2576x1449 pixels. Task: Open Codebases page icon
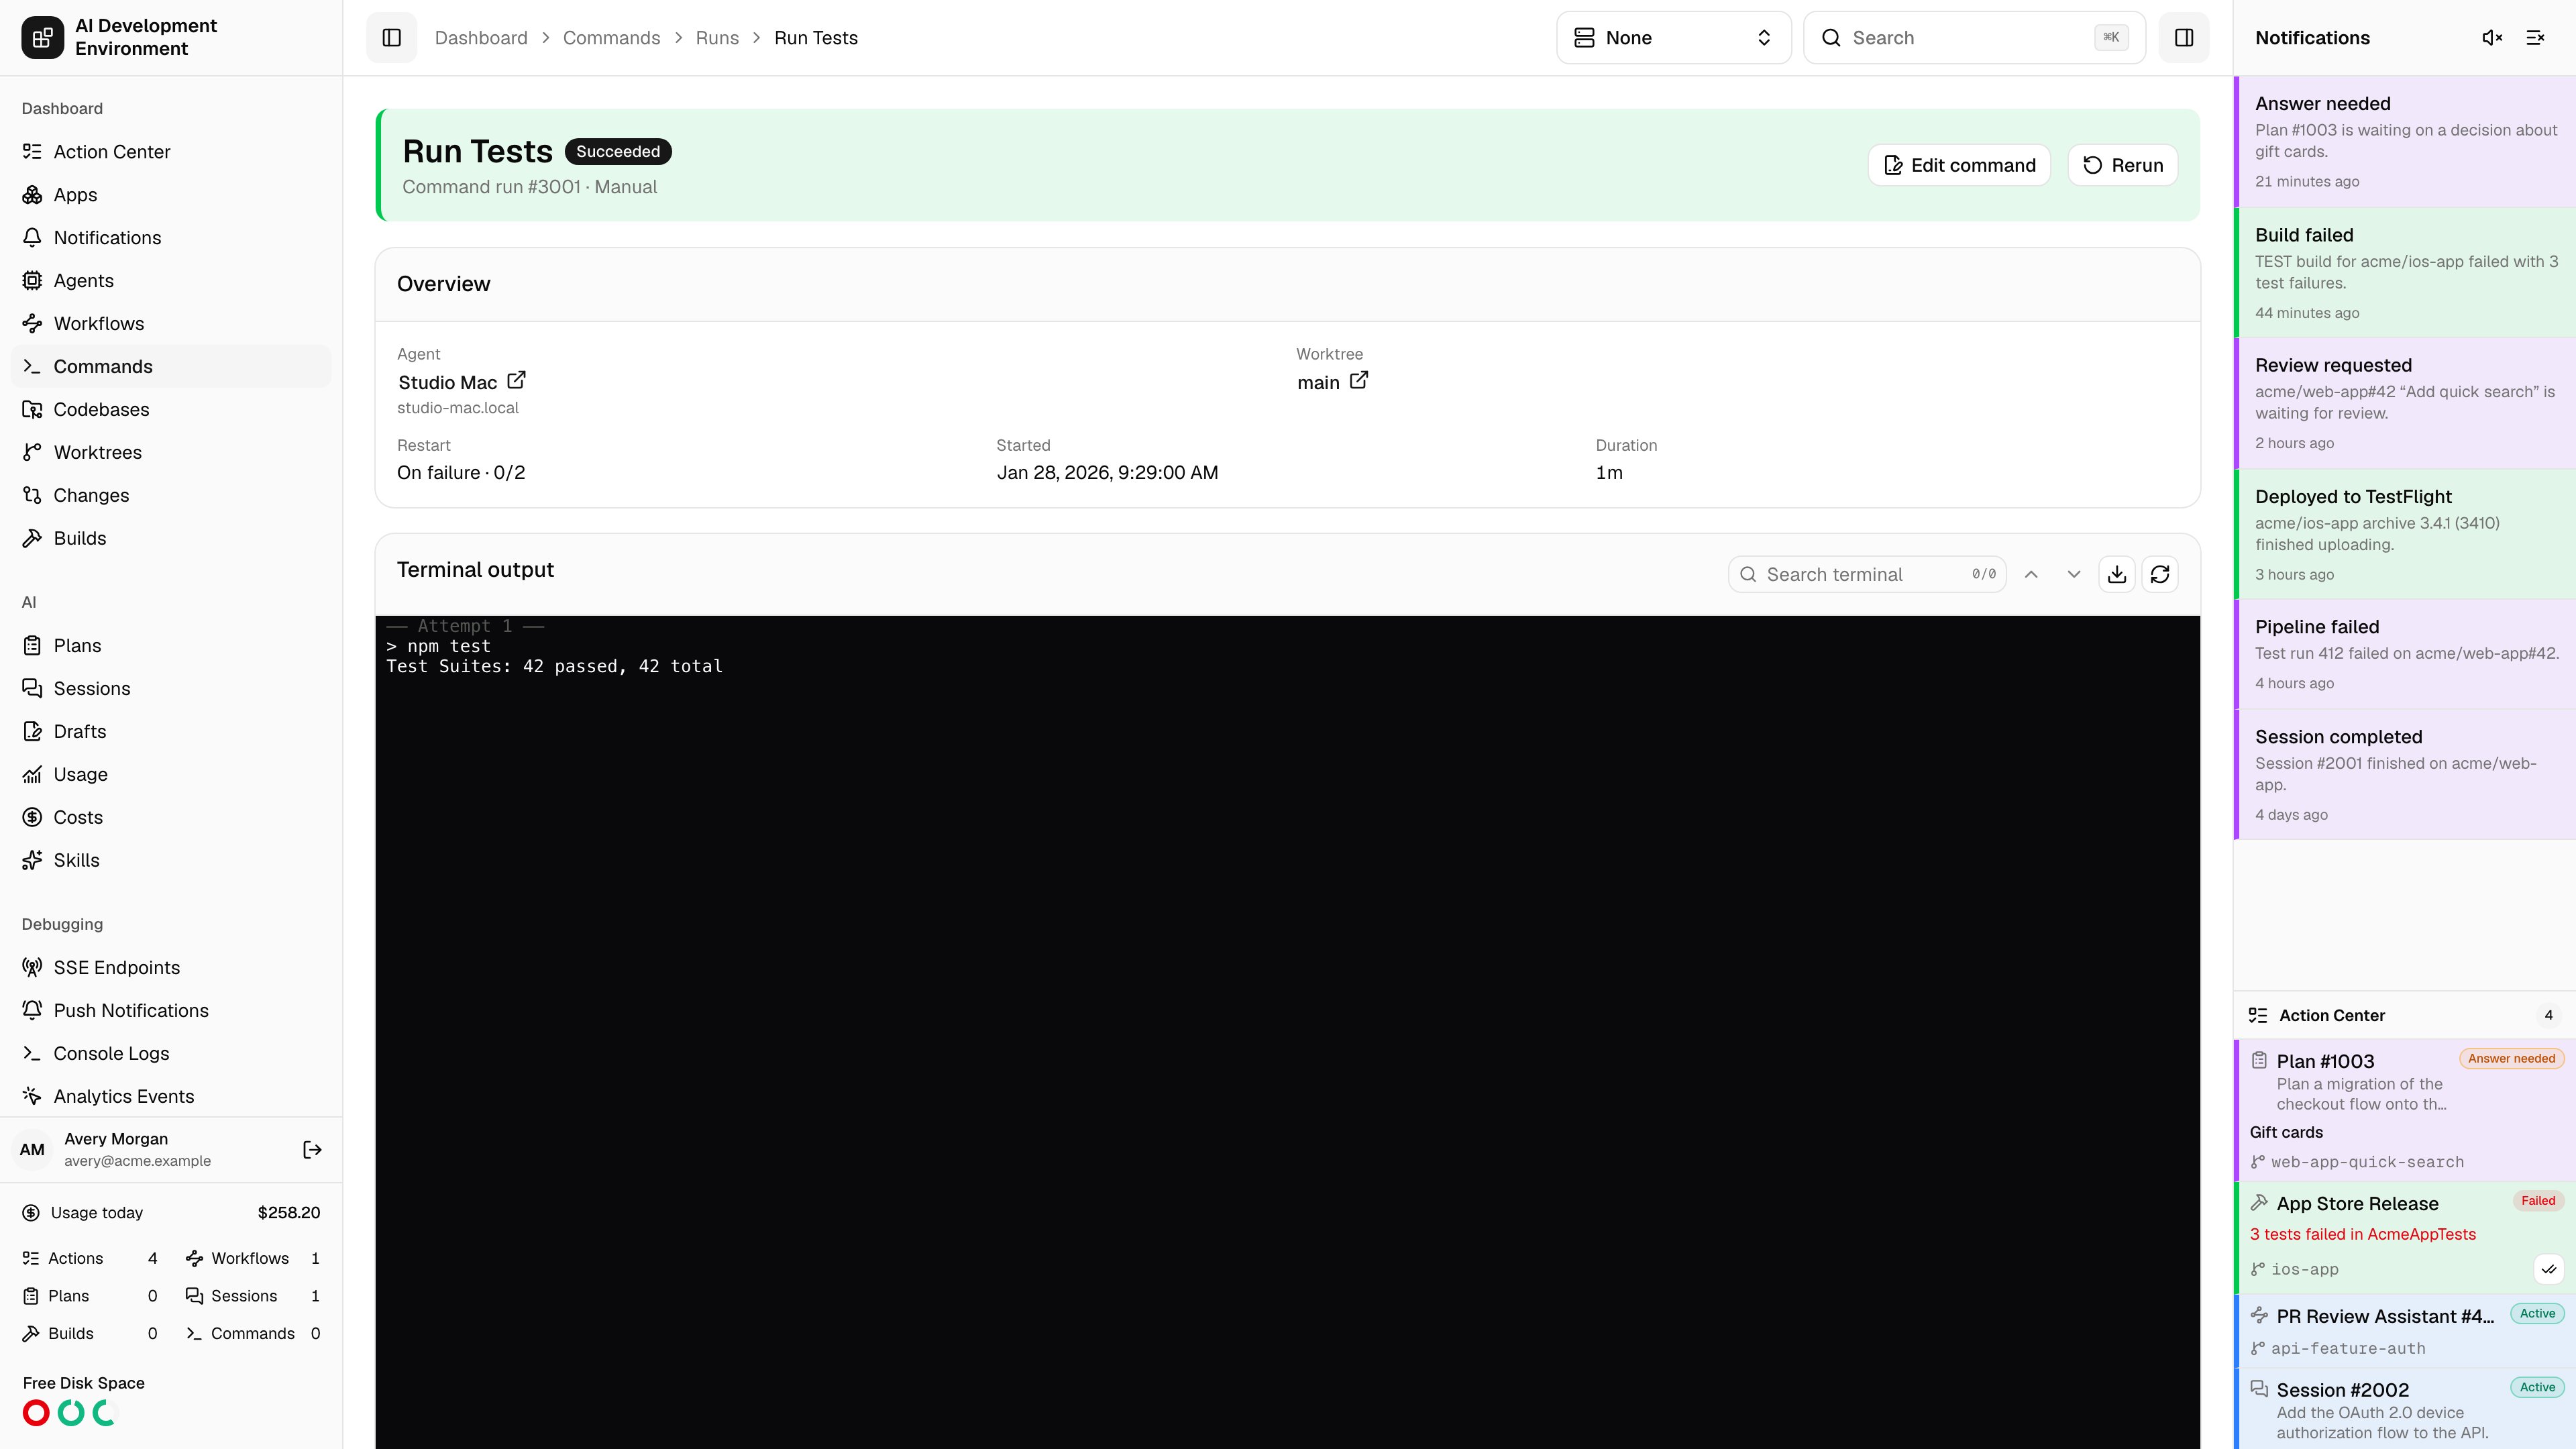(32, 410)
